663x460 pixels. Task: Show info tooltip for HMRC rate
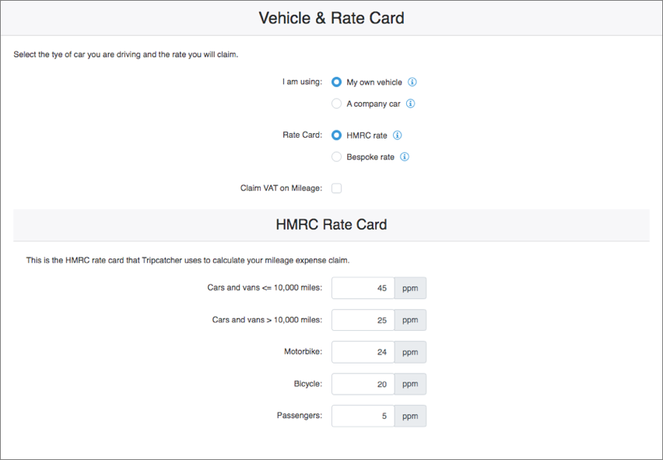397,135
